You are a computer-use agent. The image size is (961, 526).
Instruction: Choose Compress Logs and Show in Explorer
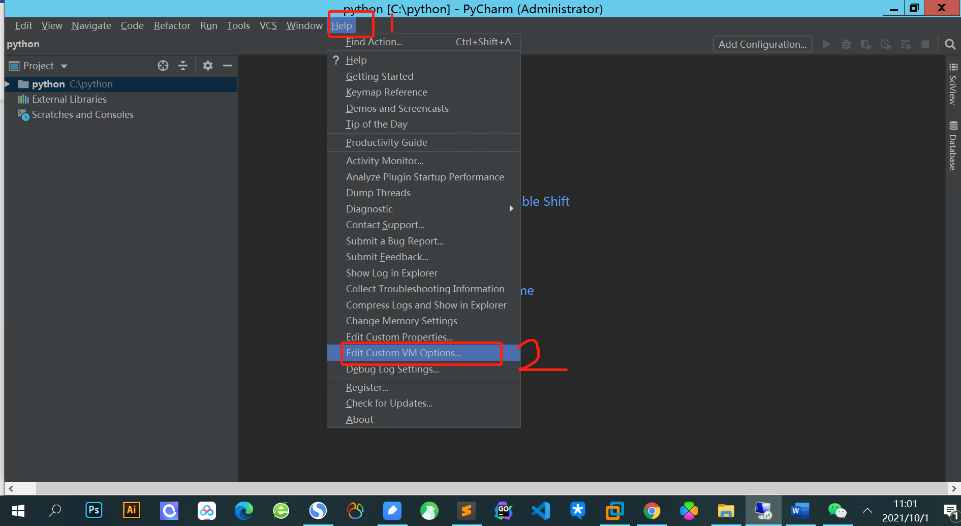coord(424,305)
